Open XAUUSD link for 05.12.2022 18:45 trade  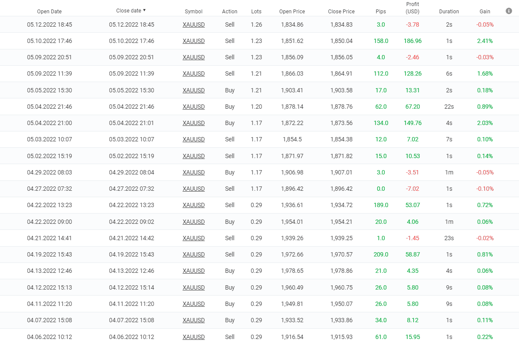pos(193,24)
